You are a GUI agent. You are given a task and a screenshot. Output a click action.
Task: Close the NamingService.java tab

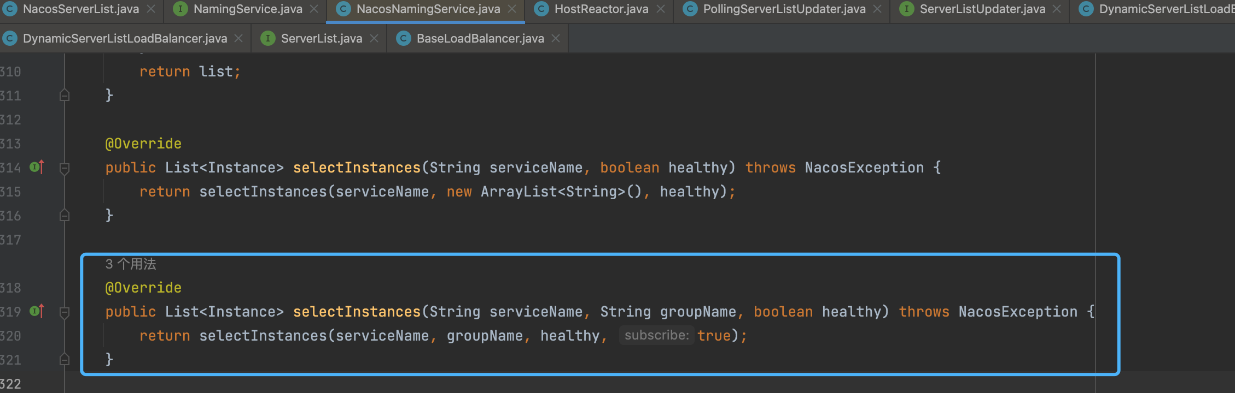(x=314, y=9)
